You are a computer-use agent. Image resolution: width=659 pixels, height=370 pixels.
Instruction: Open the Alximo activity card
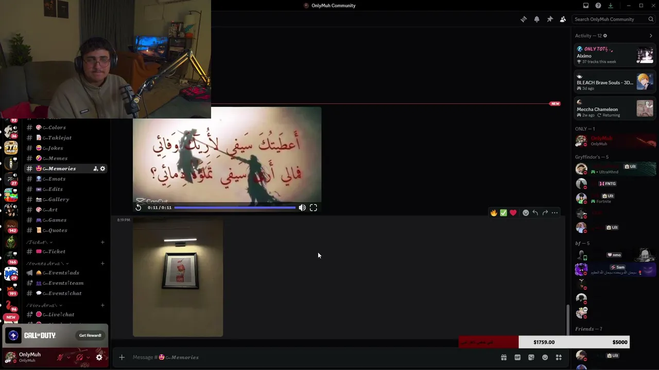point(615,55)
